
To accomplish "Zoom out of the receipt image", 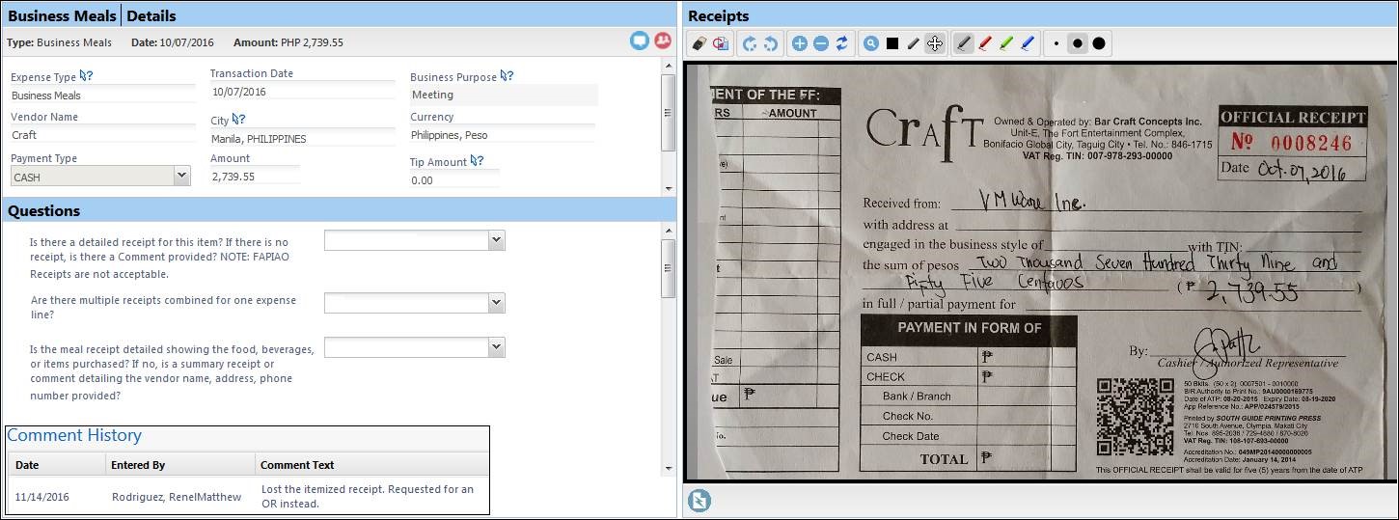I will click(x=820, y=44).
